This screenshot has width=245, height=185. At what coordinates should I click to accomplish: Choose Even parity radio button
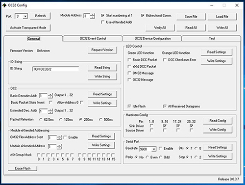click(x=147, y=157)
